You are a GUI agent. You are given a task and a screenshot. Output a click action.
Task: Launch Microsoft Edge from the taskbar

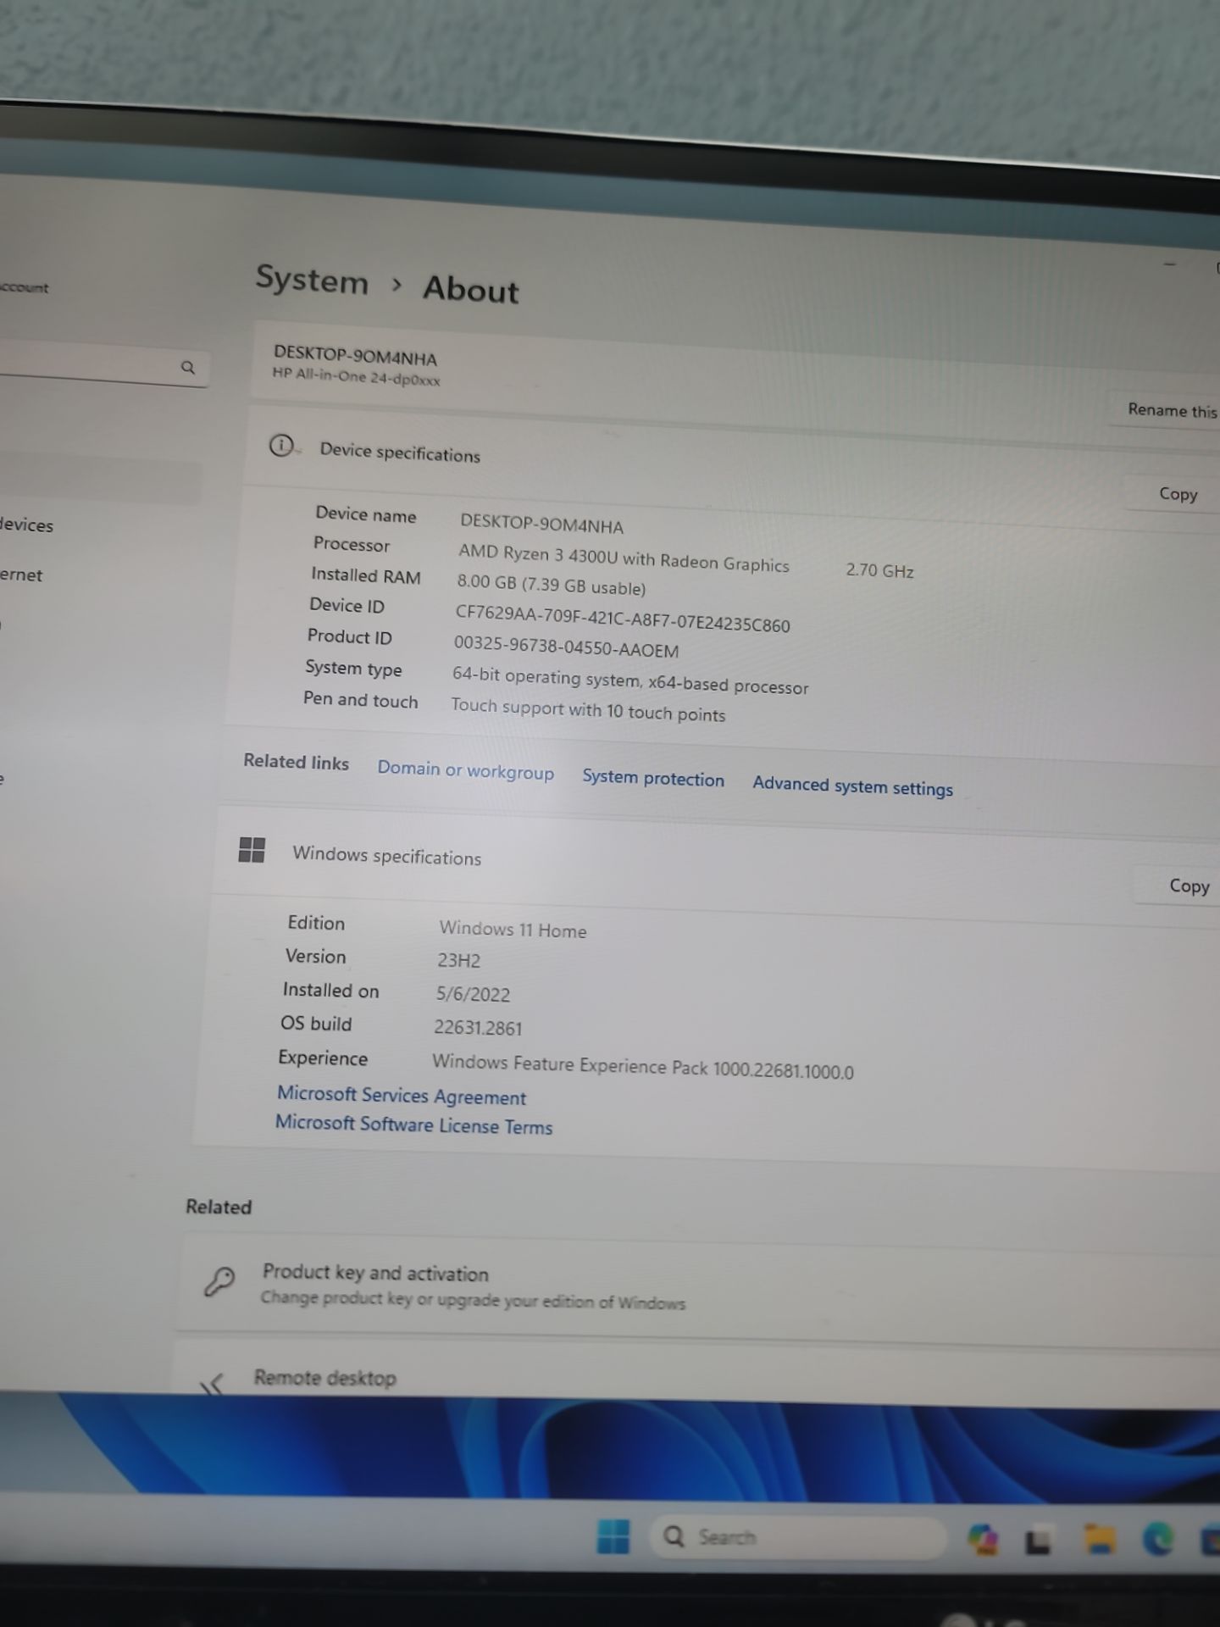[x=1157, y=1538]
